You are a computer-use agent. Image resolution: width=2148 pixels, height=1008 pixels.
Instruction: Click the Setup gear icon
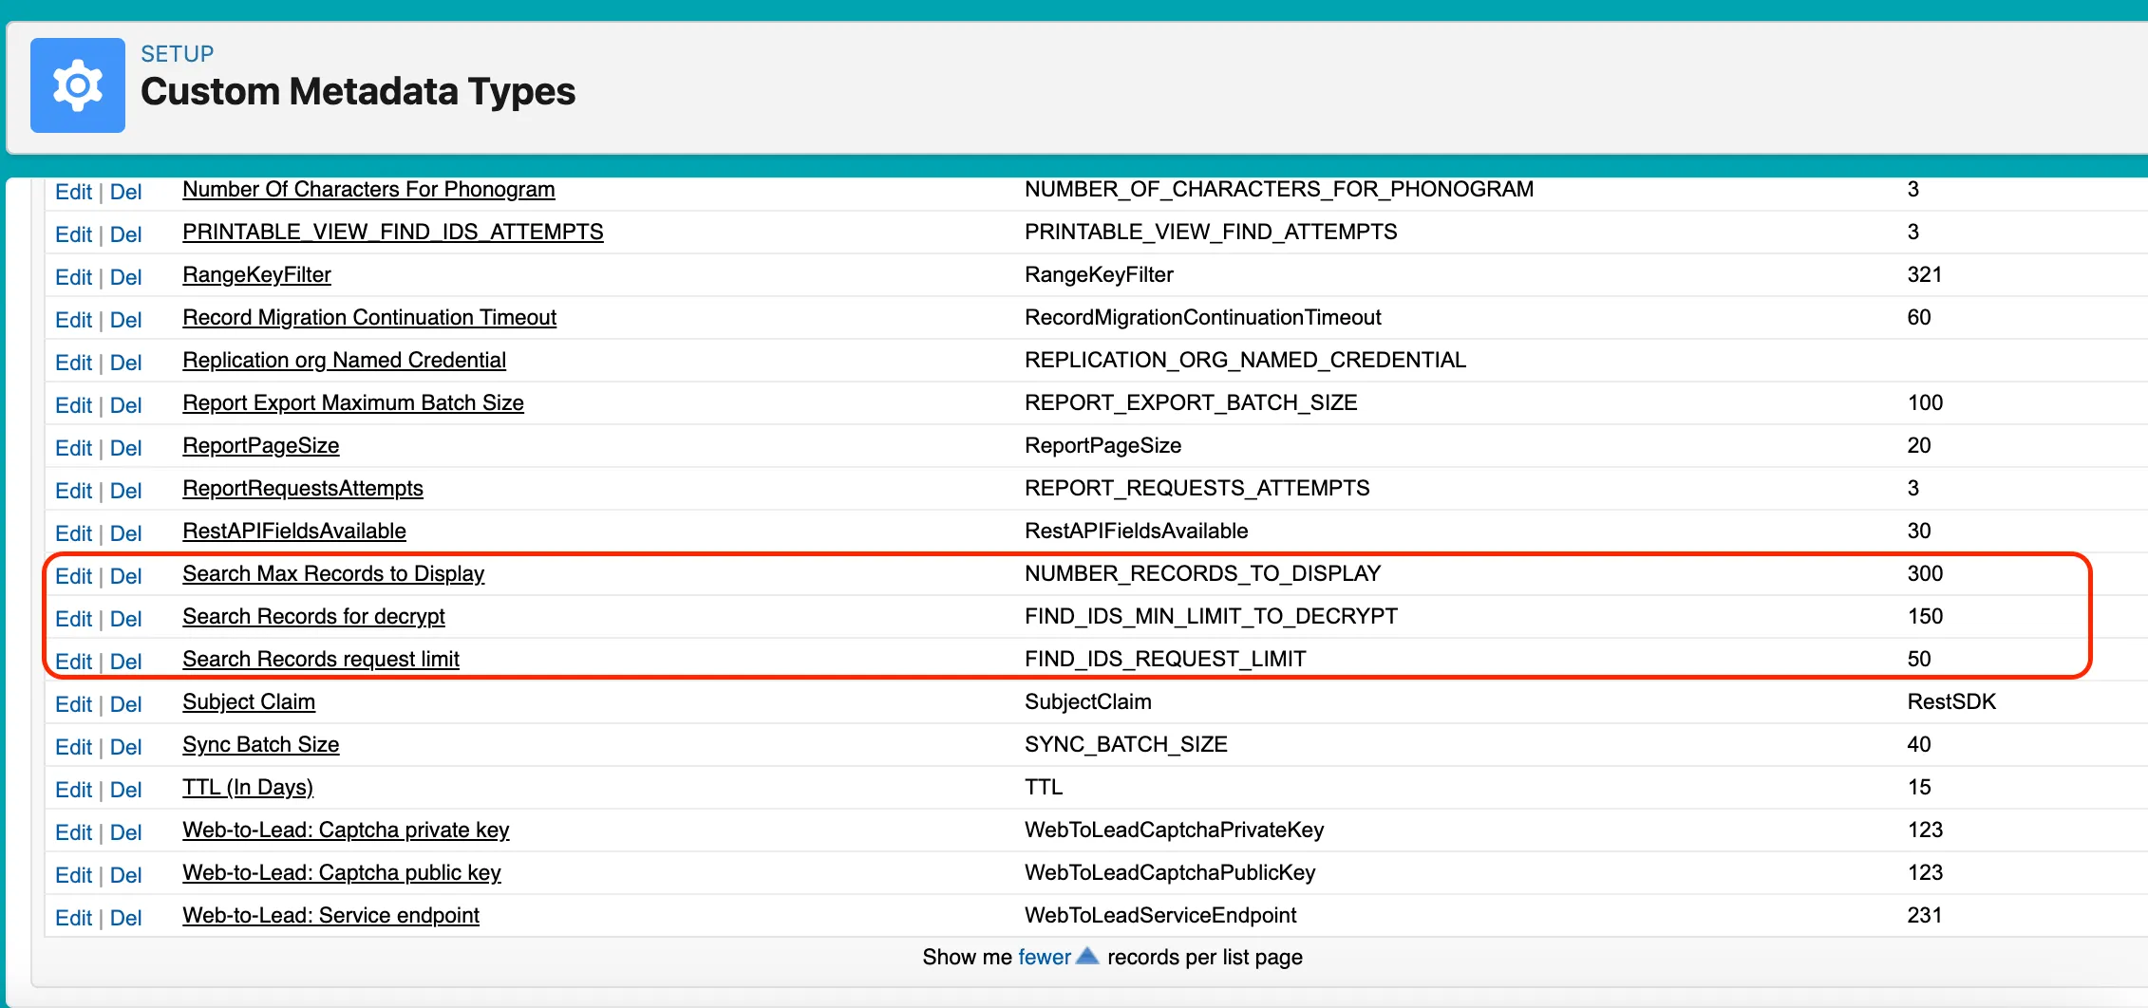point(78,85)
